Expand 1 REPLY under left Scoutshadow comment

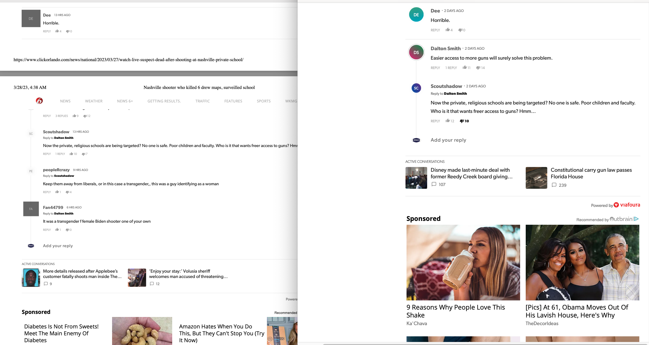60,154
